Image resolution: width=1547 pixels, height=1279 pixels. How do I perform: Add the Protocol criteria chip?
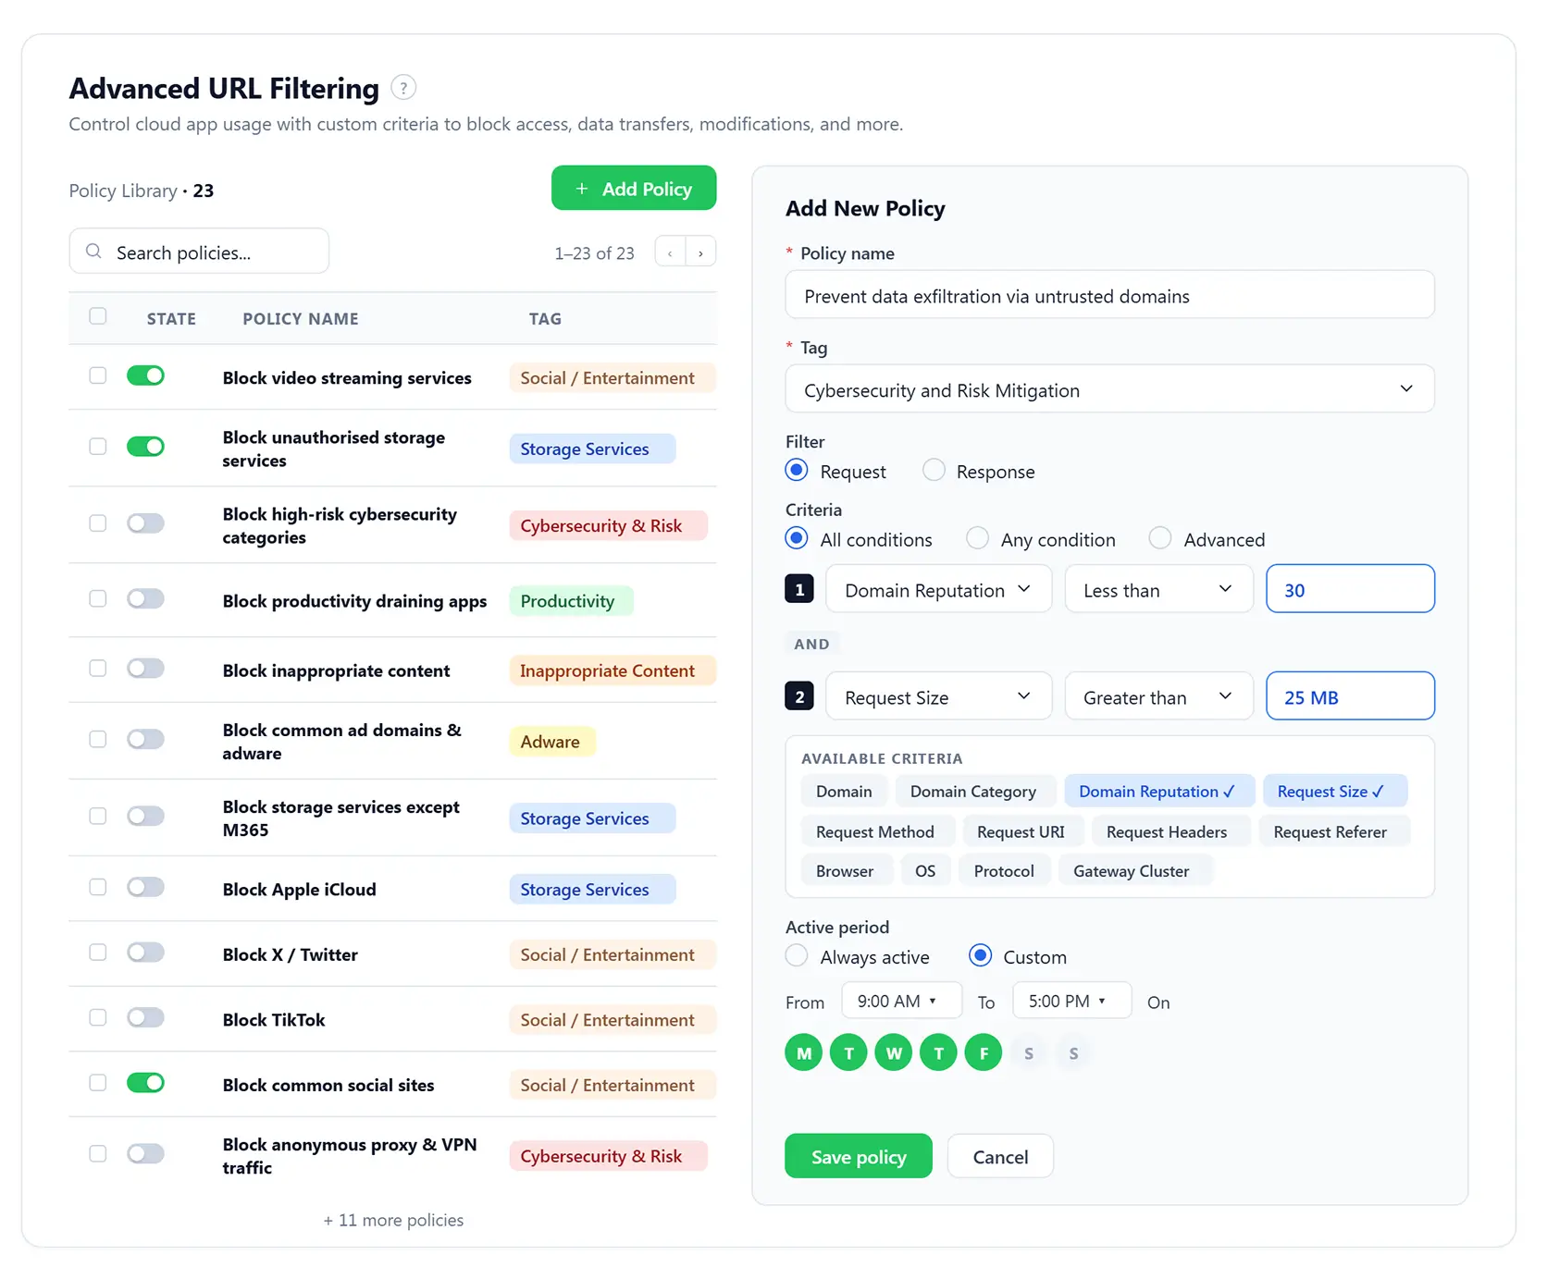click(x=1004, y=870)
